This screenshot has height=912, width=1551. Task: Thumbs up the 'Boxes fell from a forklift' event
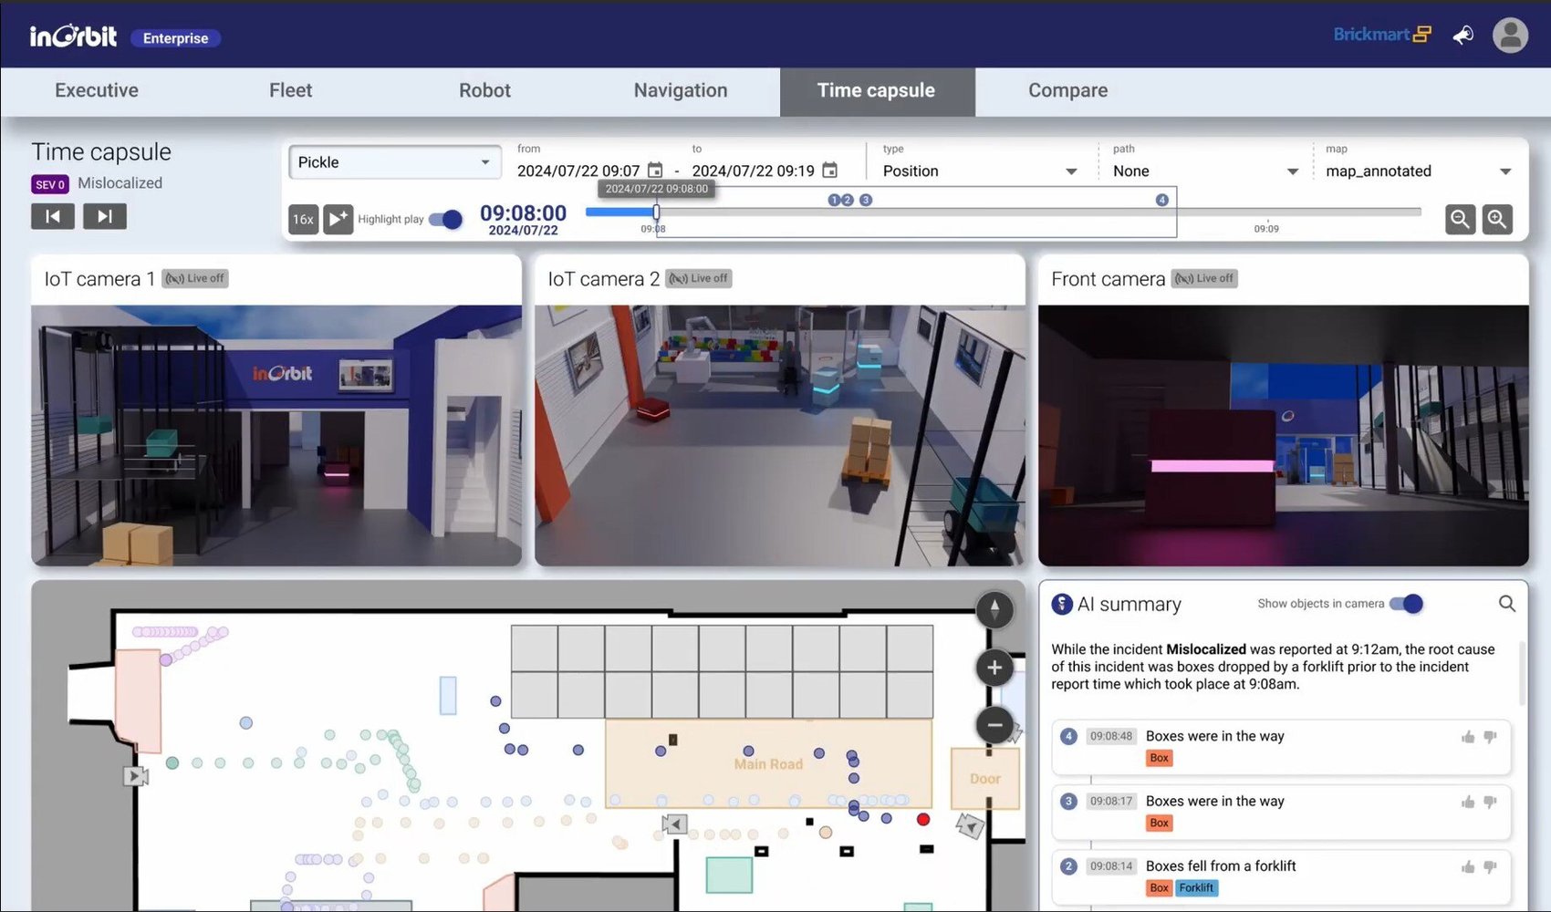(1468, 866)
